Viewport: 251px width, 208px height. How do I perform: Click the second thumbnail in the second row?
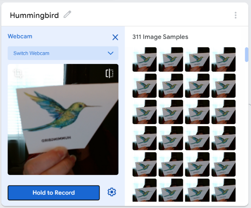coord(171,86)
